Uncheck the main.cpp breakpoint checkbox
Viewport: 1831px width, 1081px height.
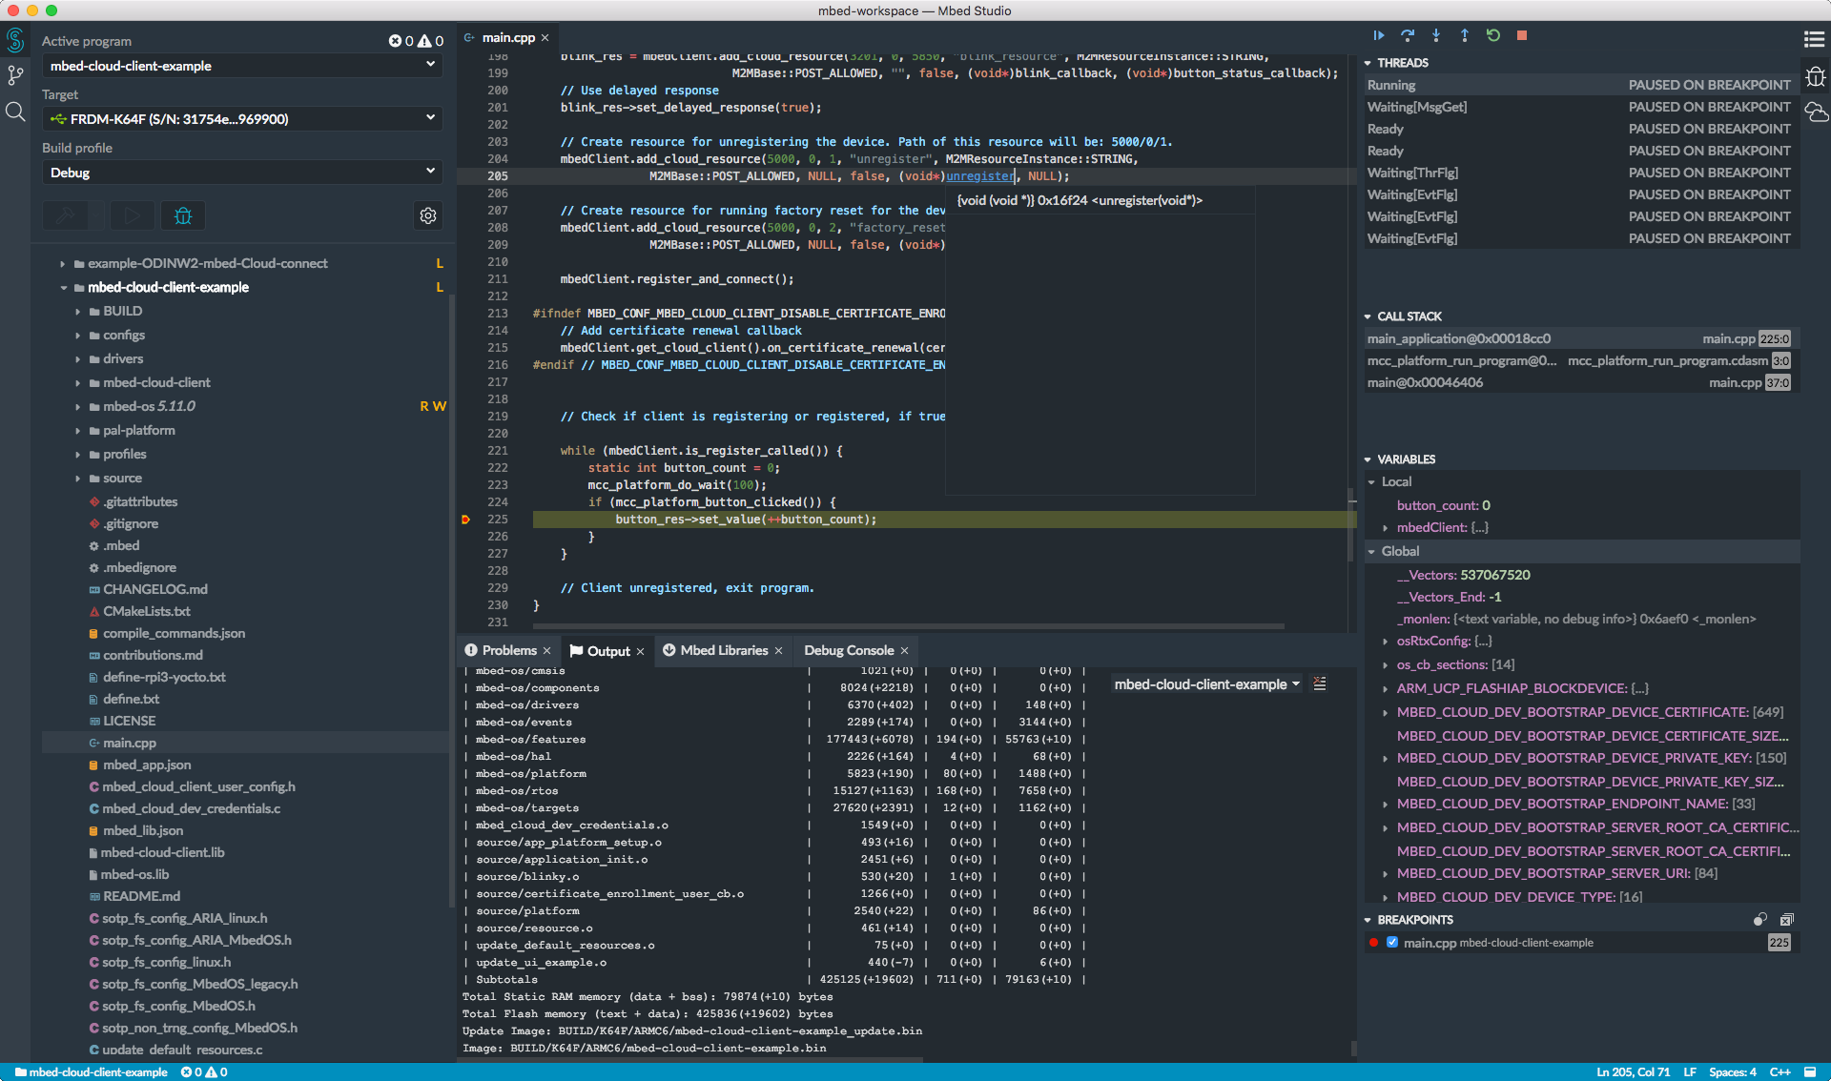[x=1392, y=942]
